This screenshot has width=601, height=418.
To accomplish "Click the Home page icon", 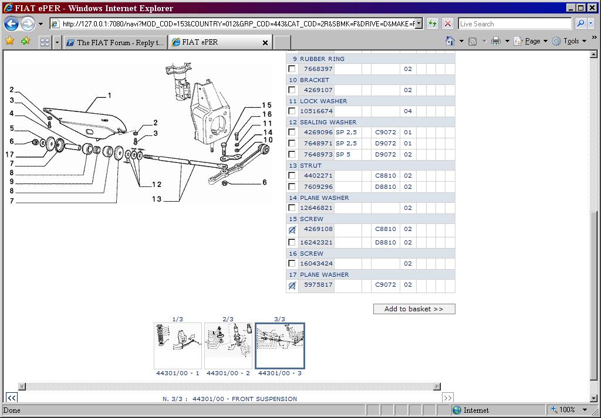I will [x=450, y=41].
